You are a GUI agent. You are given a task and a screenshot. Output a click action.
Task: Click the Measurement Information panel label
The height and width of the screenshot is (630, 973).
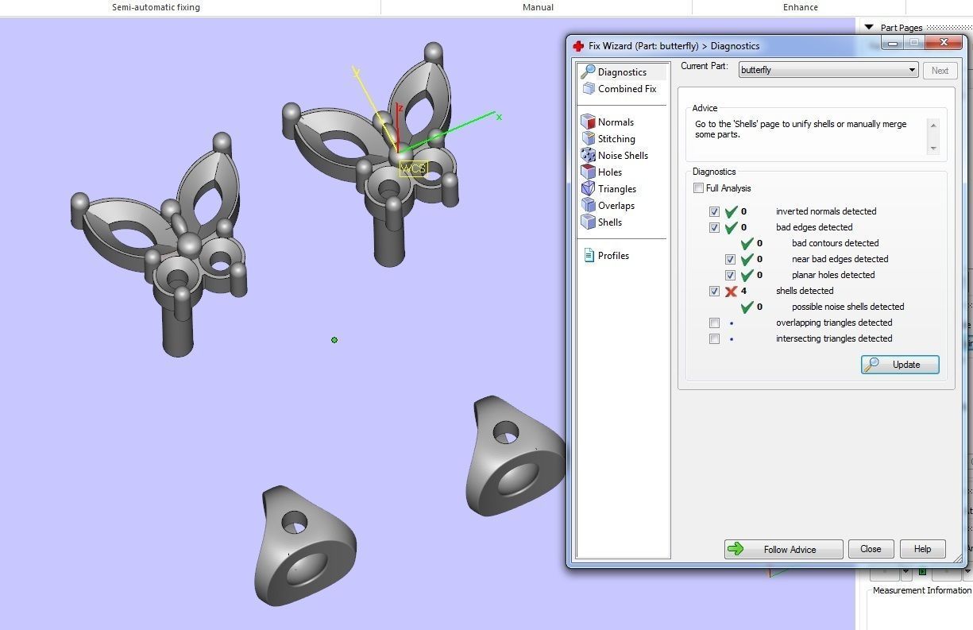[921, 590]
